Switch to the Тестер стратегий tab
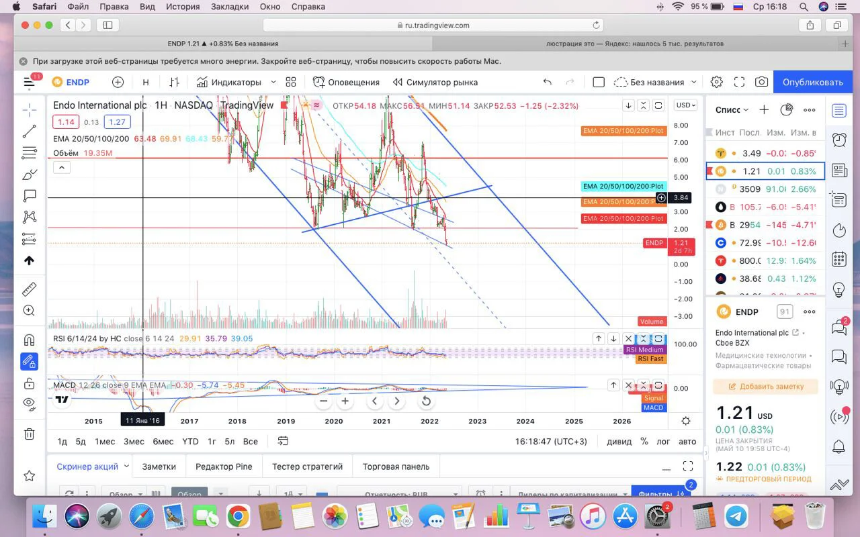This screenshot has width=860, height=537. tap(308, 467)
